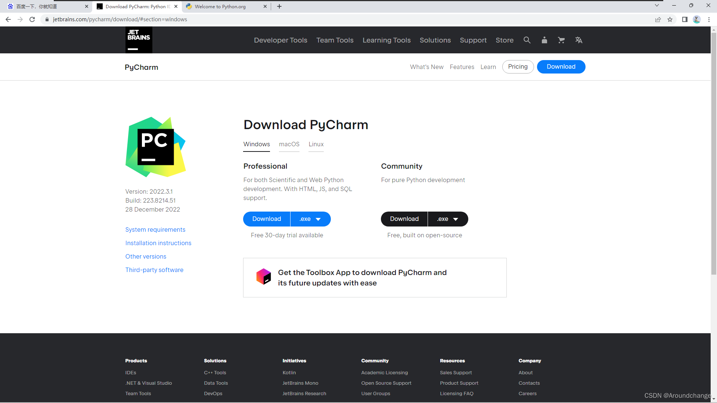Open What's New page
Screen dimensions: 717x403
coord(427,67)
